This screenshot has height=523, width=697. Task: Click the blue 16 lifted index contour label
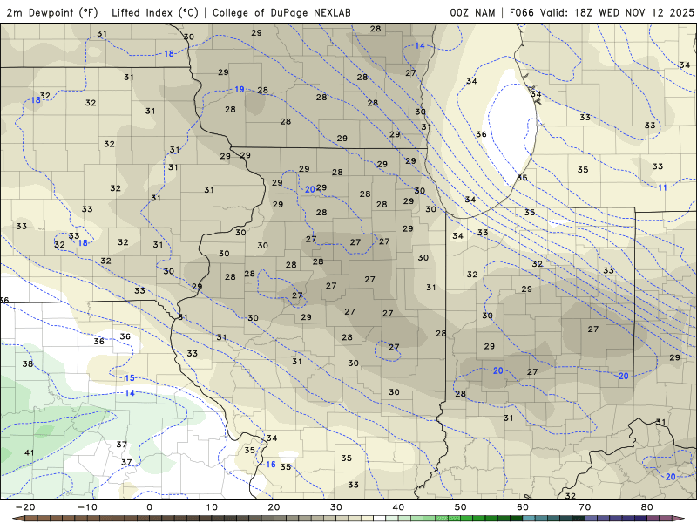click(271, 465)
